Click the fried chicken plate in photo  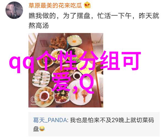click(x=58, y=43)
